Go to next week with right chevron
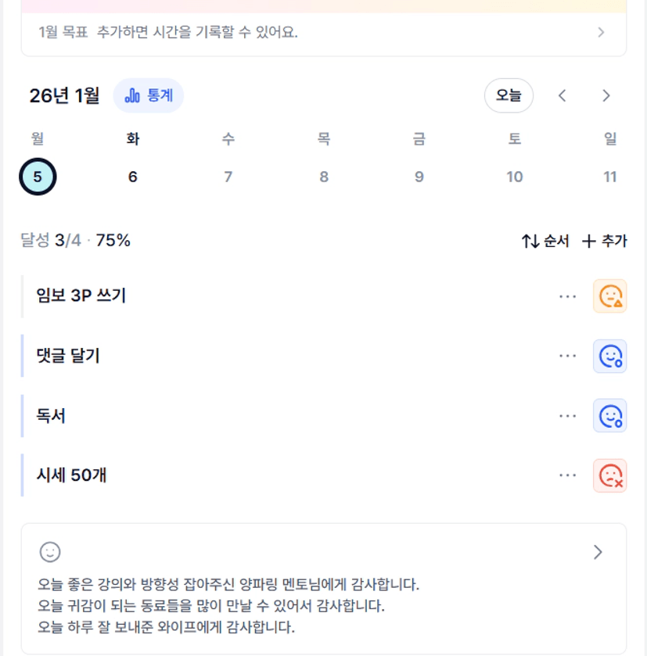The height and width of the screenshot is (656, 647). click(x=606, y=95)
